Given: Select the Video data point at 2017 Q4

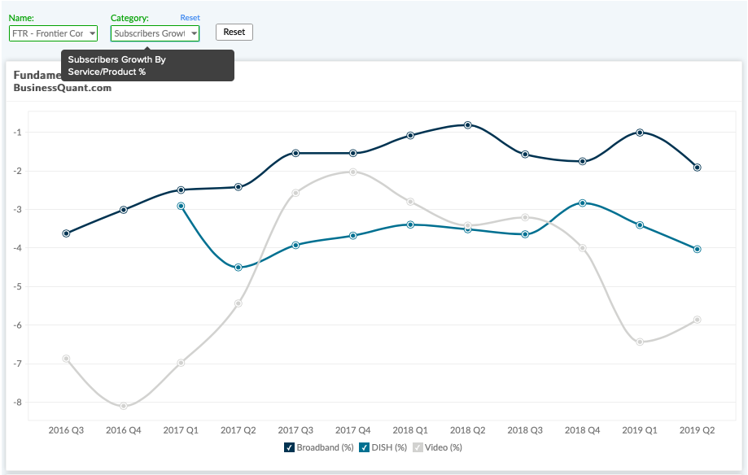Looking at the screenshot, I should point(353,172).
